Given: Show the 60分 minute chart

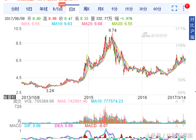Looking at the screenshot, I should 157,9.
